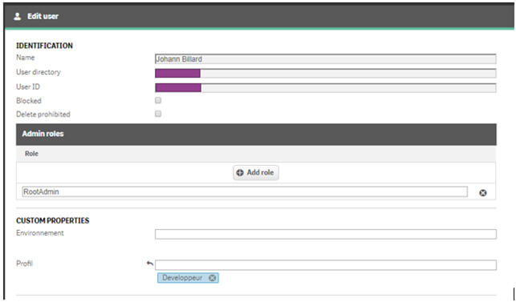Click the RootAdmin role input field

point(245,191)
